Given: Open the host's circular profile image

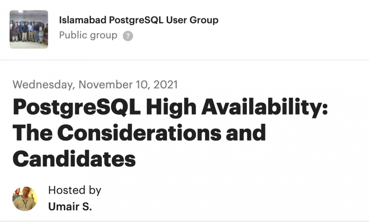Looking at the screenshot, I should click(x=25, y=199).
